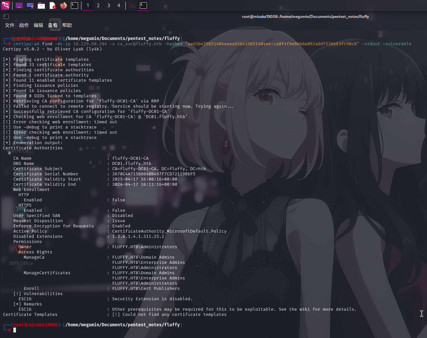Click the Disabled Extensions OID value
Viewport: 427px width, 338px height.
(138, 237)
